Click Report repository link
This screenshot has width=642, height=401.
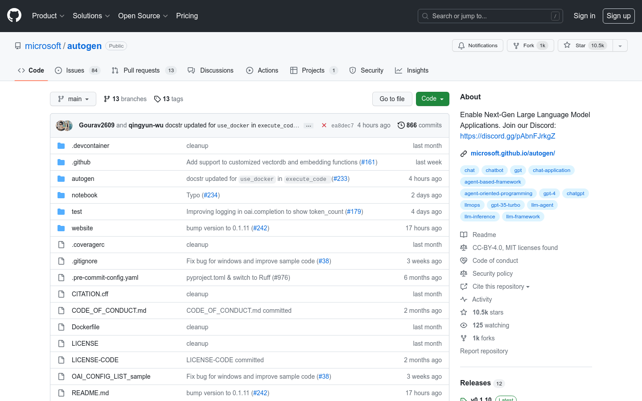(x=484, y=351)
